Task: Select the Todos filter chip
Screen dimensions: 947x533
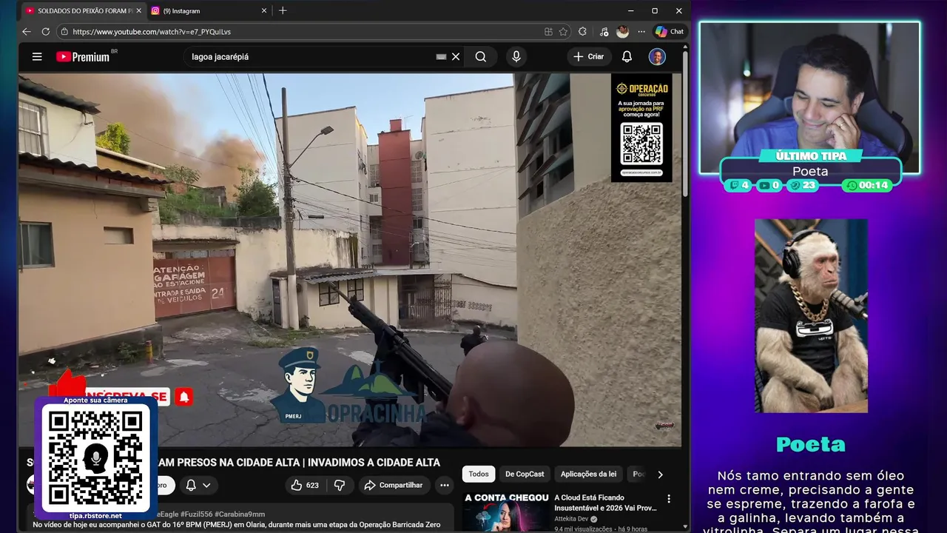Action: [479, 474]
